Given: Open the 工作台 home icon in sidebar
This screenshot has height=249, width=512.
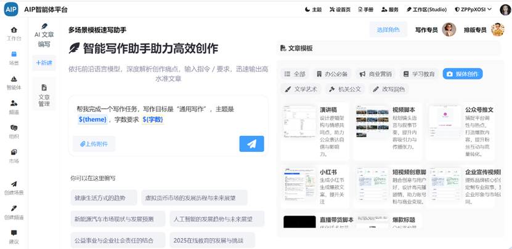Looking at the screenshot, I should [x=14, y=30].
